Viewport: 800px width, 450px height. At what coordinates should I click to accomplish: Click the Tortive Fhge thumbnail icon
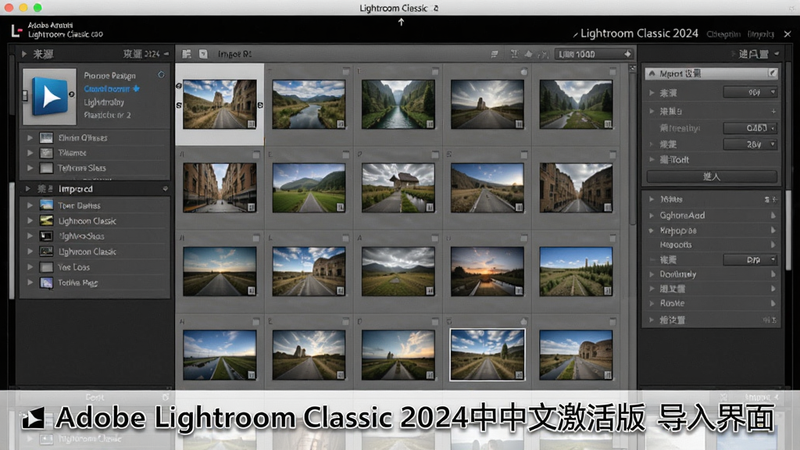point(46,283)
